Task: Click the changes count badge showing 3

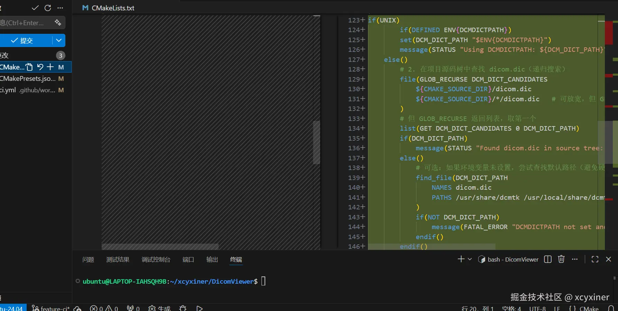Action: point(61,55)
